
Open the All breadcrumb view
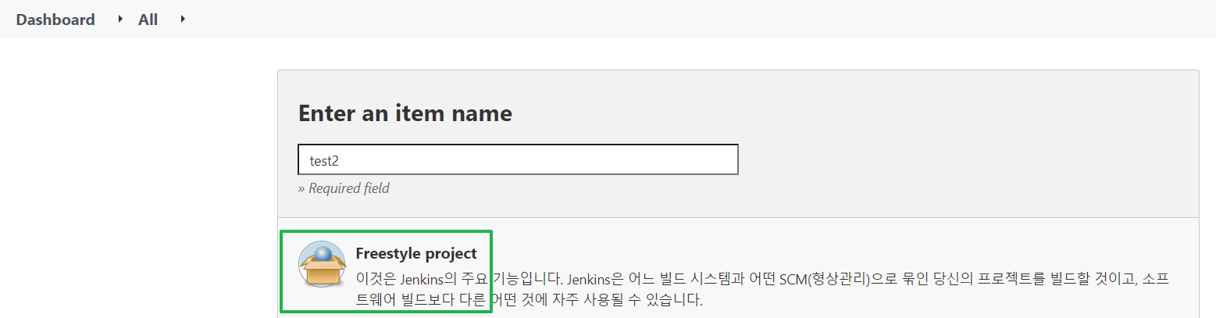pos(148,20)
